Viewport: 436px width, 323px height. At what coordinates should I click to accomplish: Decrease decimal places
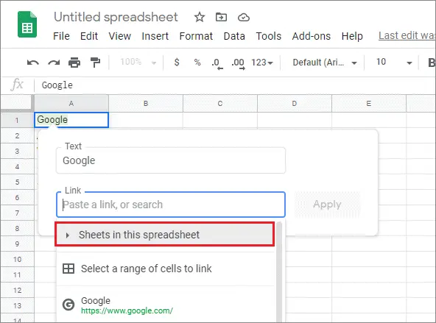pos(217,63)
